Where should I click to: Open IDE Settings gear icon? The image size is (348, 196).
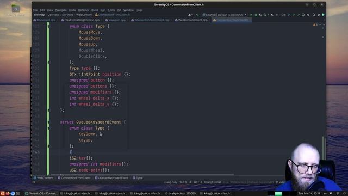pyautogui.click(x=319, y=15)
